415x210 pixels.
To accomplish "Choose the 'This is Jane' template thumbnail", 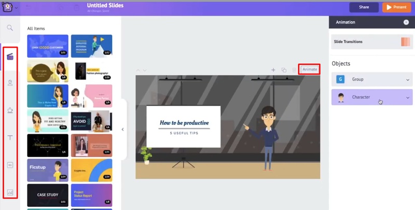I will tap(48, 71).
